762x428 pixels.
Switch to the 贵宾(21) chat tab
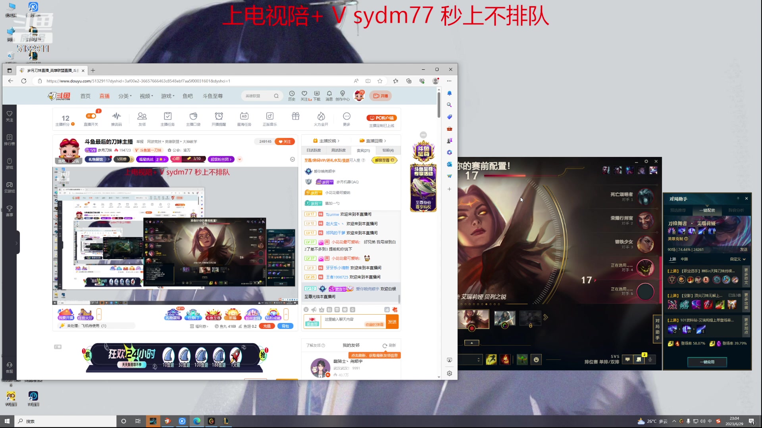363,150
